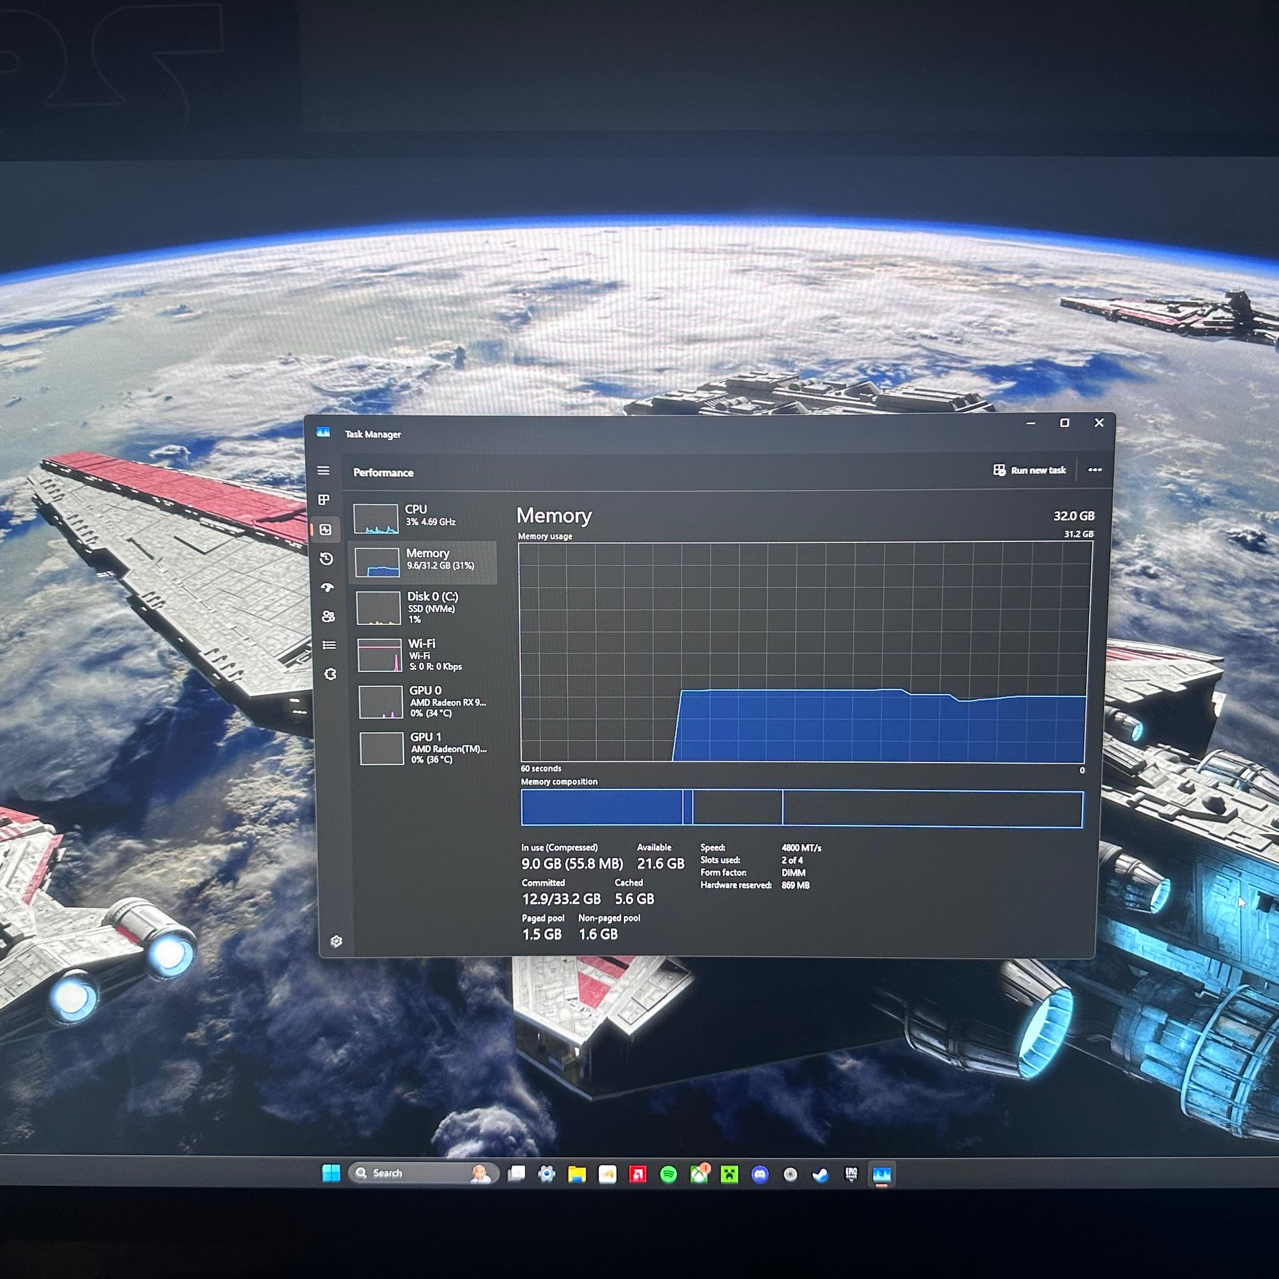The image size is (1279, 1279).
Task: Click the CPU mini graph thumbnail
Action: point(375,518)
